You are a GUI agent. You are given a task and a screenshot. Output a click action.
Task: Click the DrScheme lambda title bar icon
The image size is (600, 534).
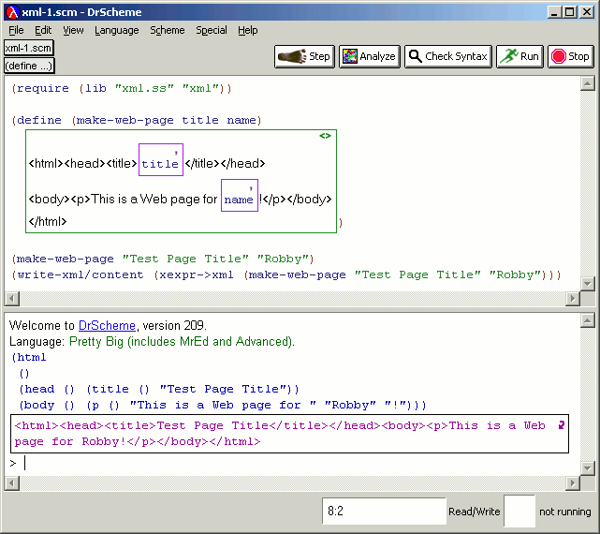(13, 12)
